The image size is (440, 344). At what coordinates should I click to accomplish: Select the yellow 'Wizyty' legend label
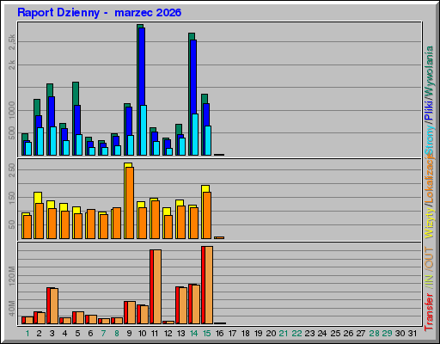[430, 224]
